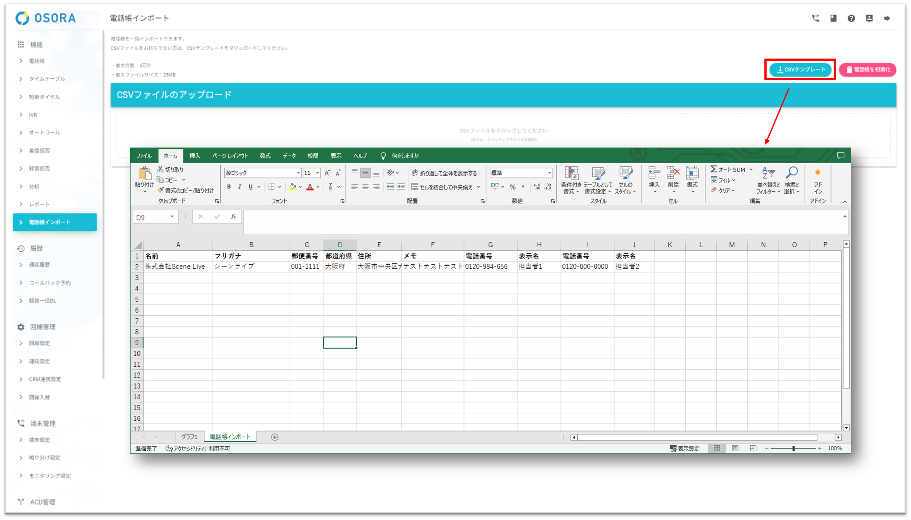Select the 電話帳インポート sidebar item
The width and height of the screenshot is (911, 520).
click(55, 222)
